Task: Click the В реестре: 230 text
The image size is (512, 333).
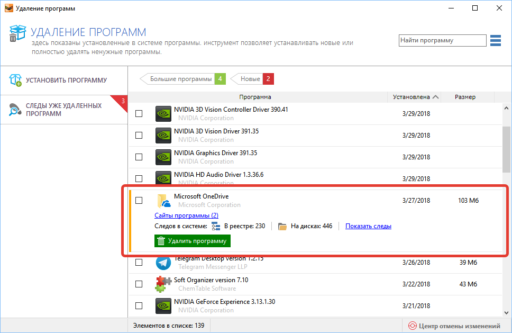Action: click(244, 226)
